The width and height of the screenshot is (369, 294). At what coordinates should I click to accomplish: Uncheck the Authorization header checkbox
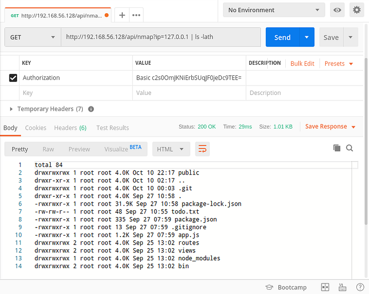pos(13,78)
